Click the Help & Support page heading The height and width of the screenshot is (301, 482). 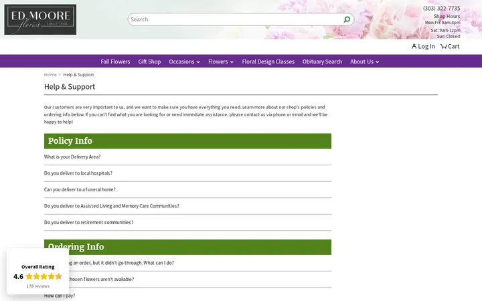tap(70, 86)
